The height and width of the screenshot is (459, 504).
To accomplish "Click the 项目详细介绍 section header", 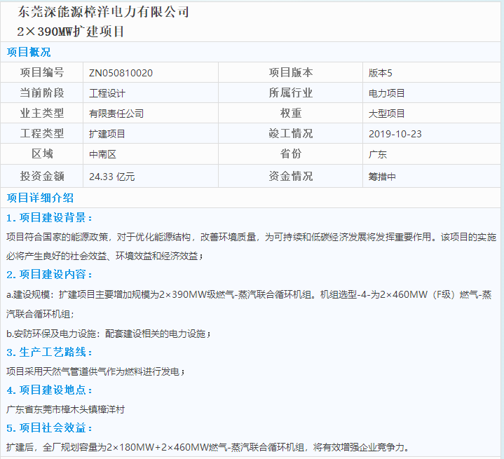I will [x=40, y=198].
